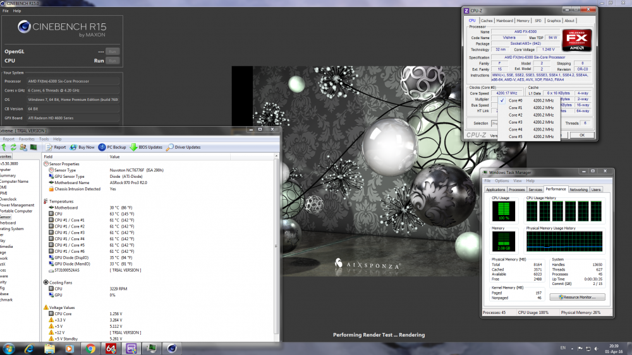The width and height of the screenshot is (632, 355).
Task: Click OK button in CPU-Z
Action: (x=581, y=135)
